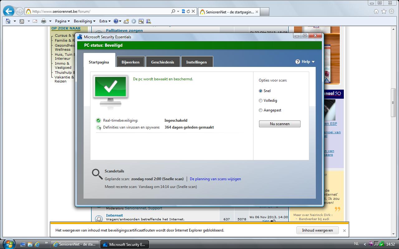
Task: Click the 'Vakantie & Reizen' sidebar item
Action: (64, 79)
